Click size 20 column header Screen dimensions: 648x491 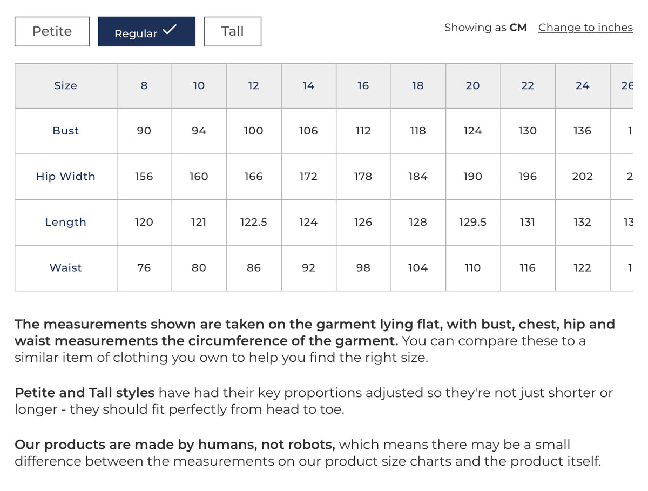point(473,86)
